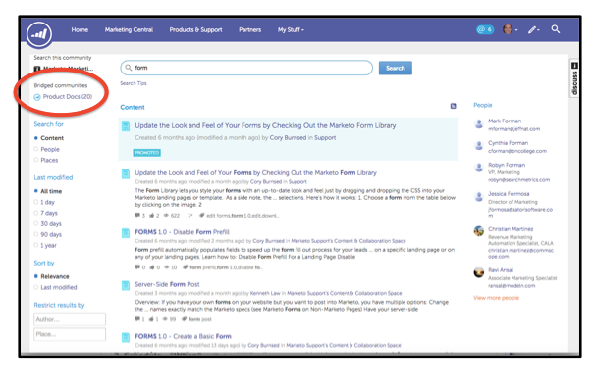
Task: Open the My Stuff dropdown menu
Action: coord(291,29)
